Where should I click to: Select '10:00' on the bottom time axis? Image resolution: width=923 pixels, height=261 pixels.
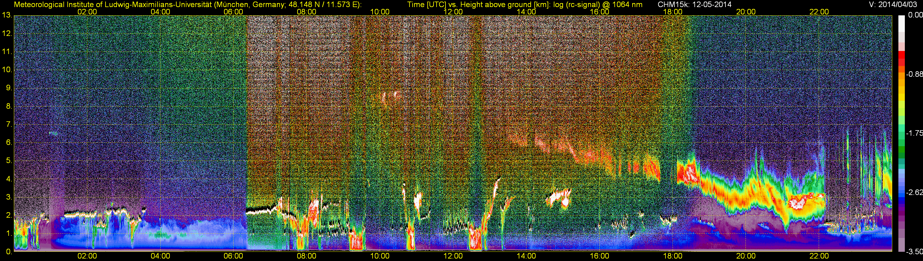point(380,256)
